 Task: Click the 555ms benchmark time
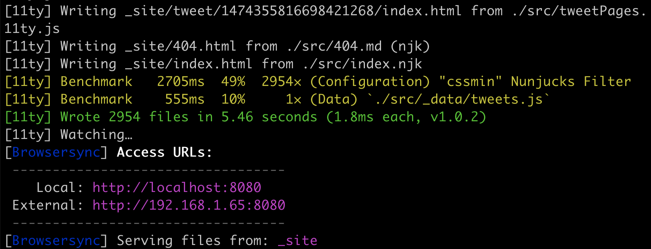click(185, 99)
